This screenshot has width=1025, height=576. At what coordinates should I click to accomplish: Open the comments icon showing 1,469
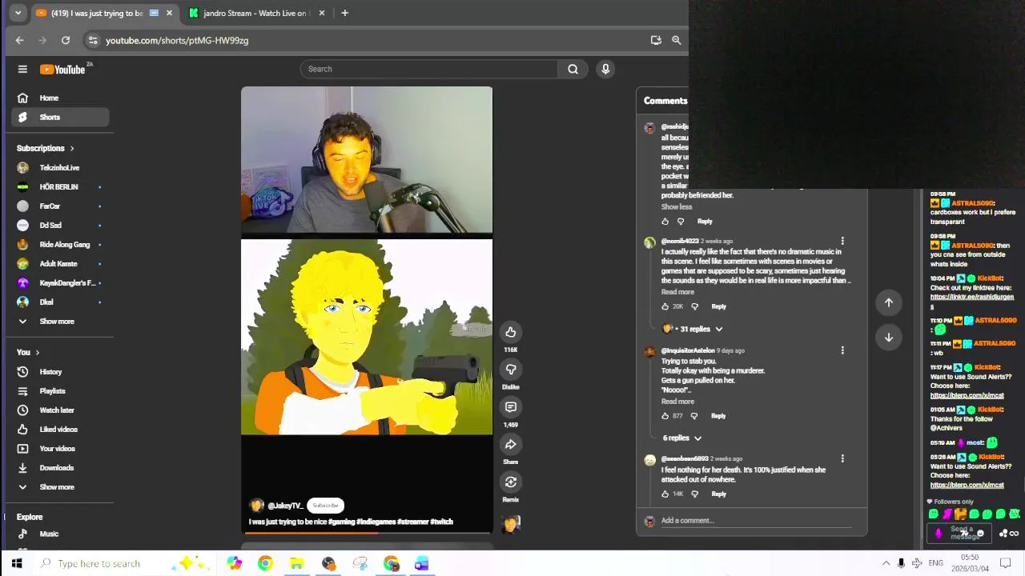point(510,407)
